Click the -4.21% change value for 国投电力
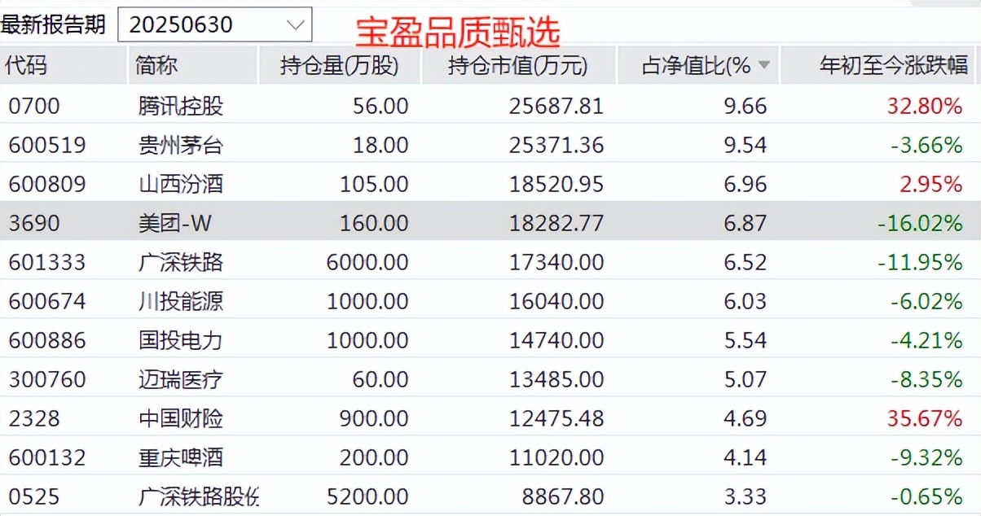 tap(926, 340)
